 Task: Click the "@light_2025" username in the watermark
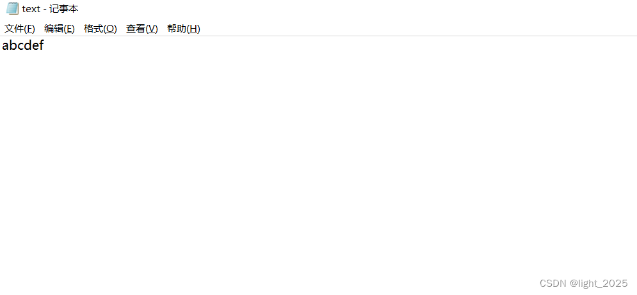pyautogui.click(x=599, y=284)
